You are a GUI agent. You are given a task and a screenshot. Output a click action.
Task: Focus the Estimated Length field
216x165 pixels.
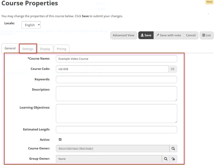pos(116,129)
